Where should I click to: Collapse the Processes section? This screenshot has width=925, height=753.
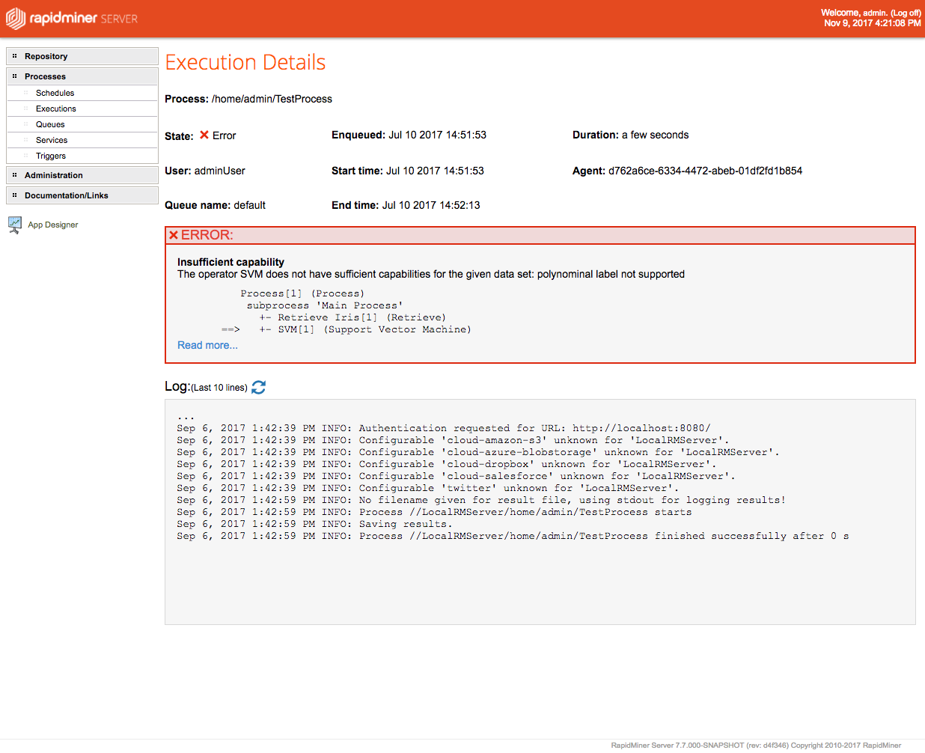click(82, 76)
